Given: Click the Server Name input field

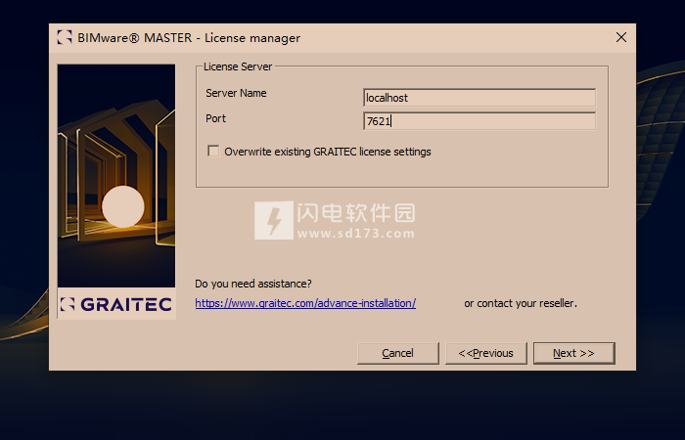Looking at the screenshot, I should (x=479, y=98).
